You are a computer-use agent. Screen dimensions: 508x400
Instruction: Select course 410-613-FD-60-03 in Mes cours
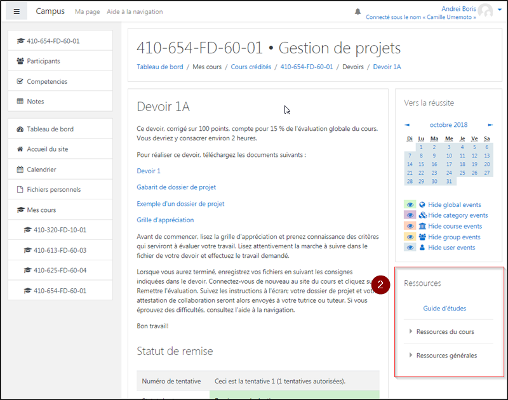coord(60,250)
